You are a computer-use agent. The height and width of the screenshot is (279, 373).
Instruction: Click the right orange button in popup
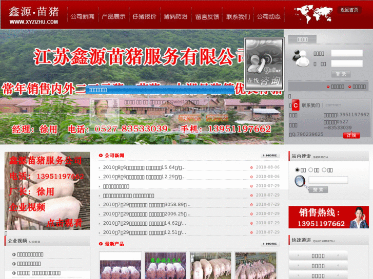tap(217, 118)
